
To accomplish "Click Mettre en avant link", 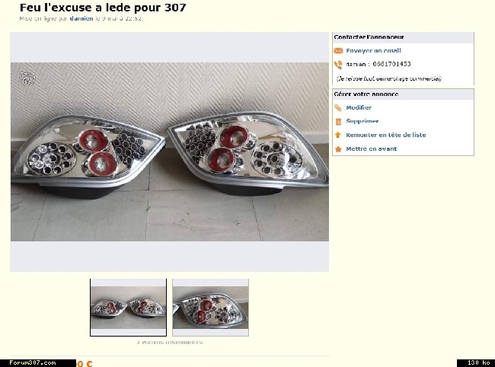I will (372, 149).
